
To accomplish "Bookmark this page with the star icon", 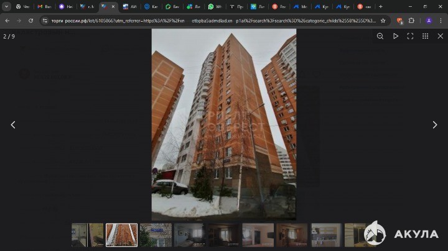I will 383,21.
